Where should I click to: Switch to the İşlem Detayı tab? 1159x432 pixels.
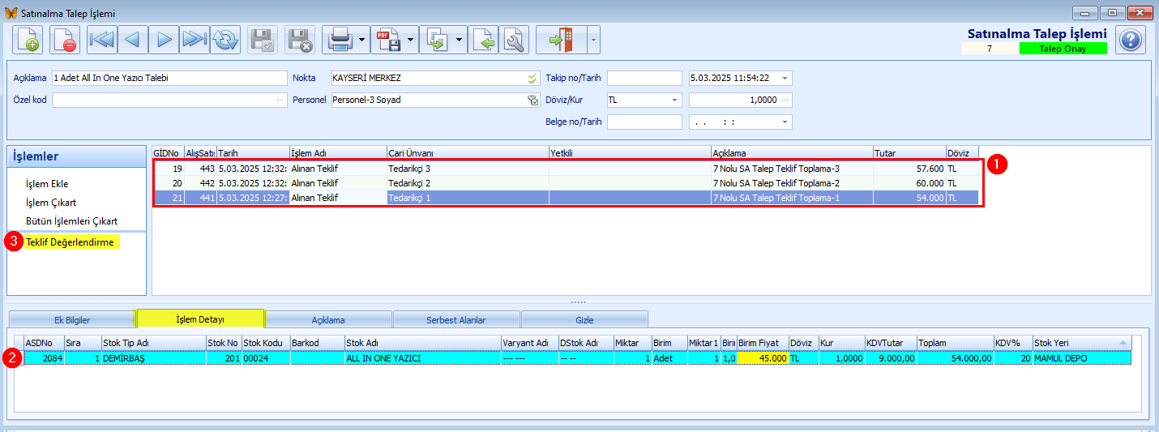pyautogui.click(x=200, y=319)
